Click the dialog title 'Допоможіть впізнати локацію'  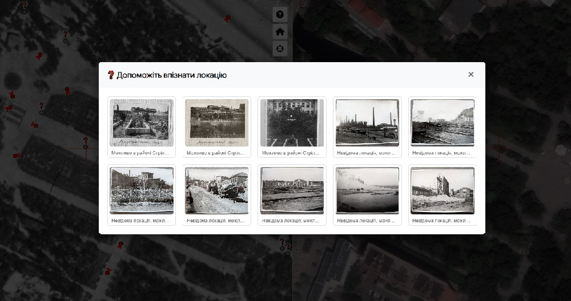(x=171, y=75)
